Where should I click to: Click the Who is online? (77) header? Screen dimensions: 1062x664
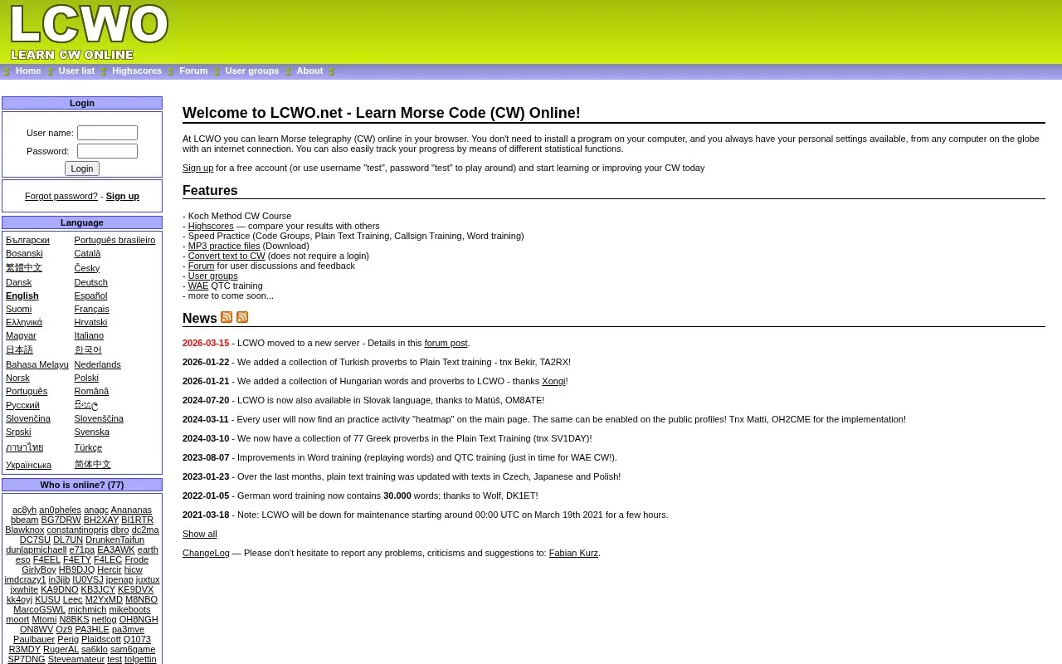click(82, 485)
